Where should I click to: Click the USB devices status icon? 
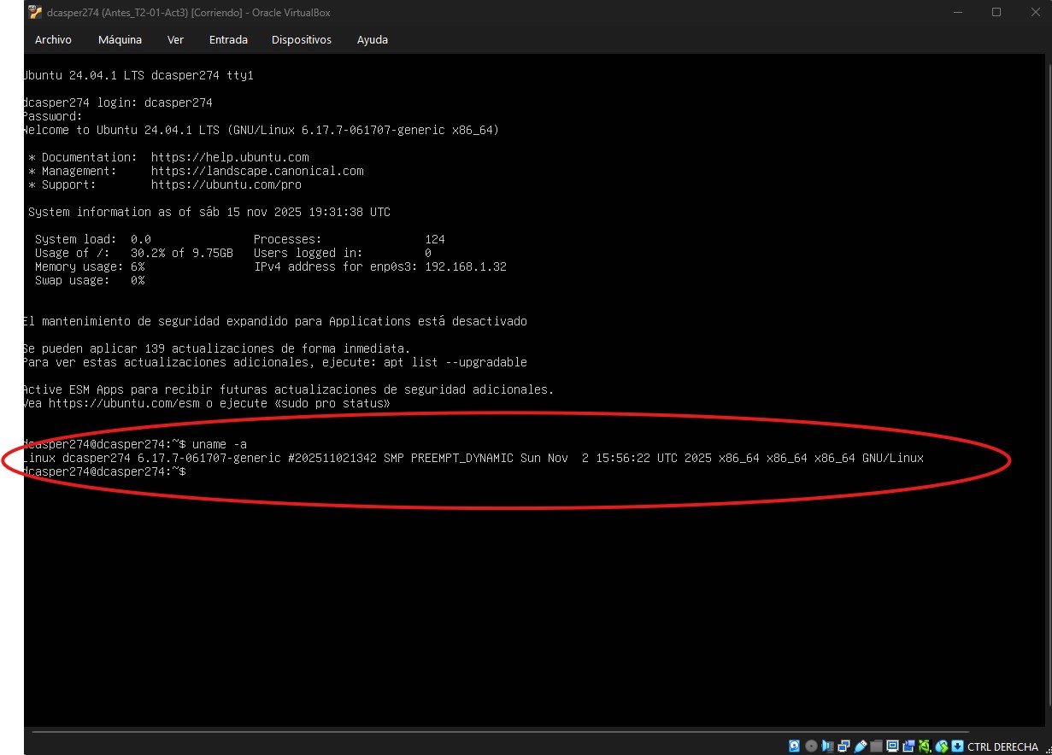click(860, 746)
